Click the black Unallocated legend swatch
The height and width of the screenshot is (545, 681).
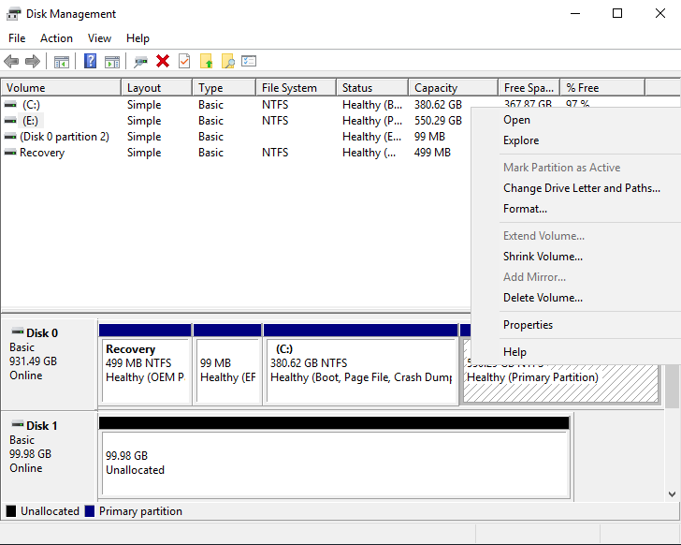(x=11, y=511)
